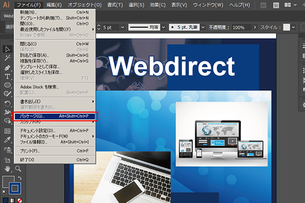The image size is (305, 203).
Task: Expand the opacity arrow button
Action: pos(255,27)
